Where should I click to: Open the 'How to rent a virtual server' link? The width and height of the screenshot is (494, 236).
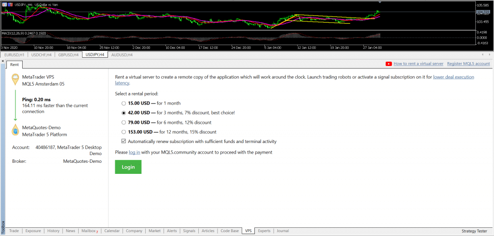tap(418, 64)
